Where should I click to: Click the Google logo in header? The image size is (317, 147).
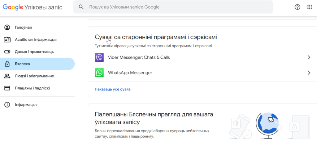click(x=12, y=7)
